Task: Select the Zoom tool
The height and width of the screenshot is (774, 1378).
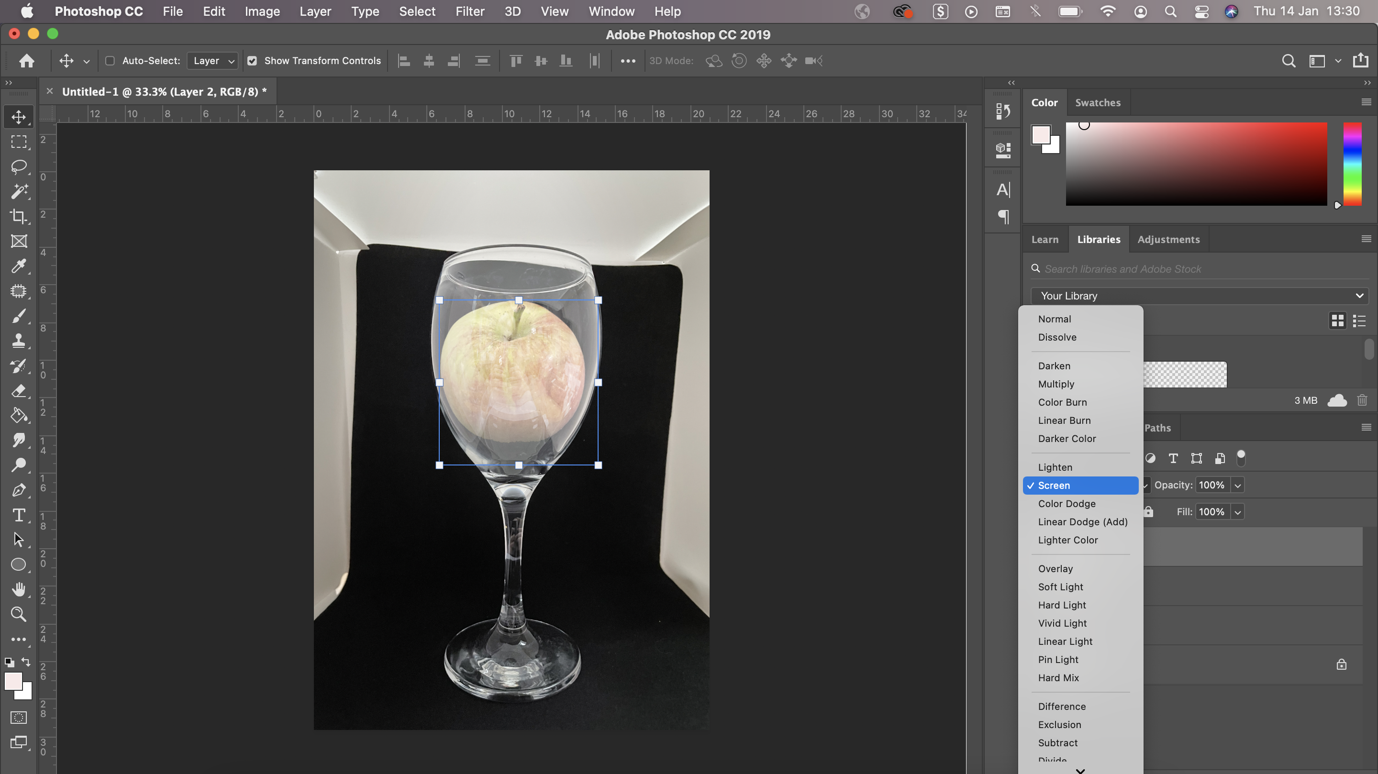Action: [x=19, y=614]
